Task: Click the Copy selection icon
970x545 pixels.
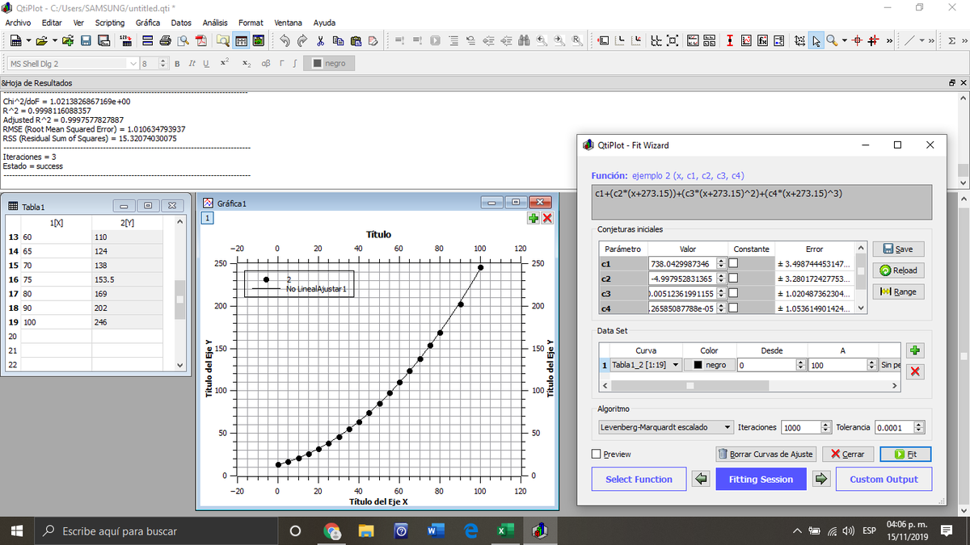Action: pyautogui.click(x=338, y=40)
